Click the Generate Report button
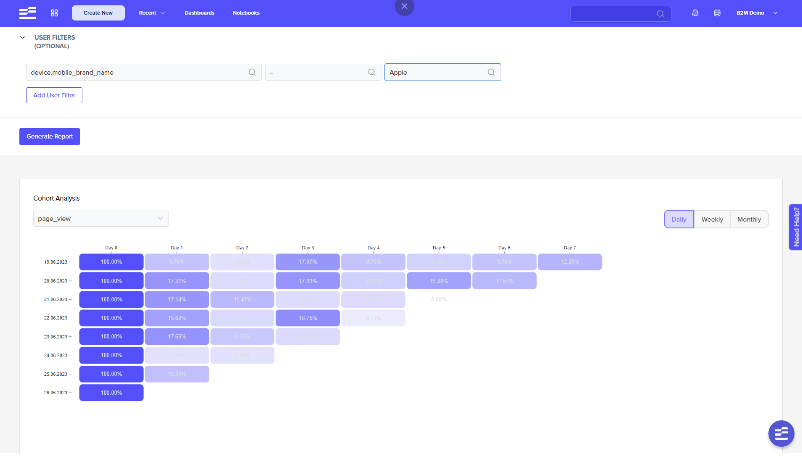This screenshot has height=474, width=802. pos(50,137)
